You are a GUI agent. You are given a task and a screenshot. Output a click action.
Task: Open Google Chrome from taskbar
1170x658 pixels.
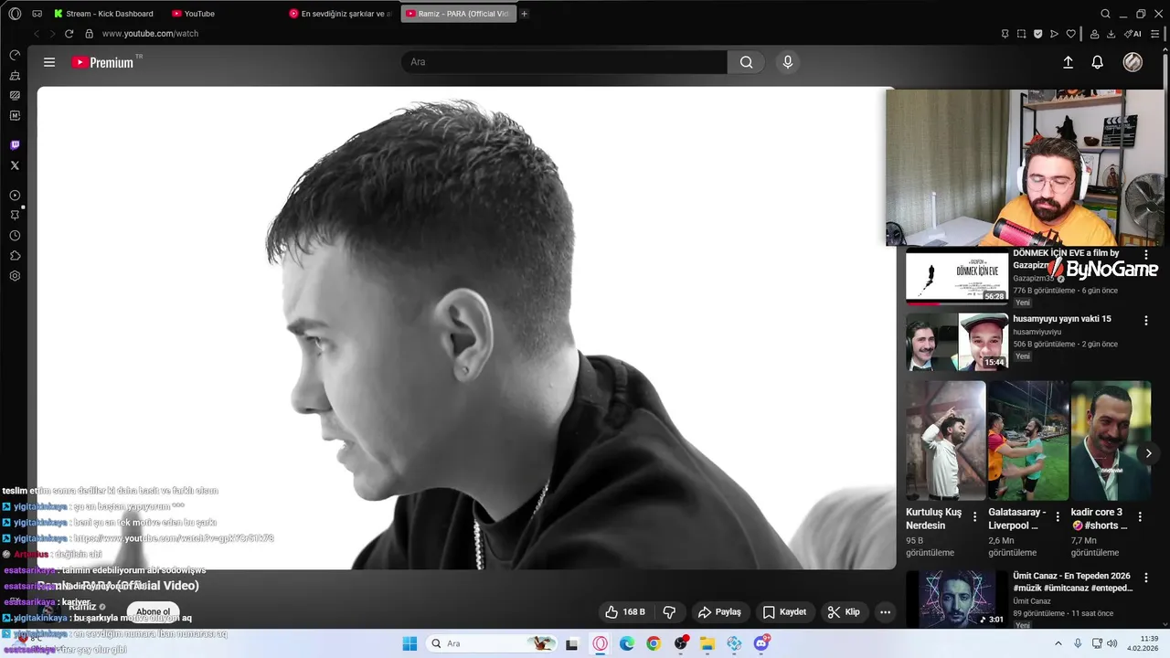click(x=654, y=643)
